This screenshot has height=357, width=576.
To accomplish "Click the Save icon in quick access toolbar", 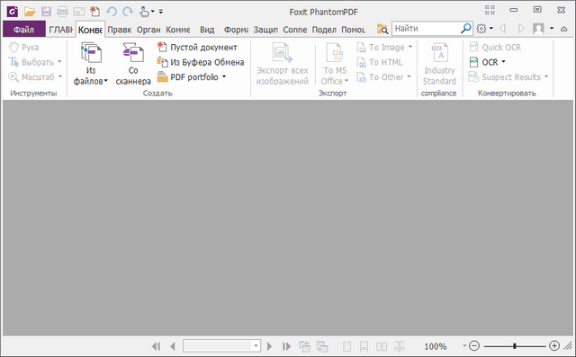I will point(46,12).
